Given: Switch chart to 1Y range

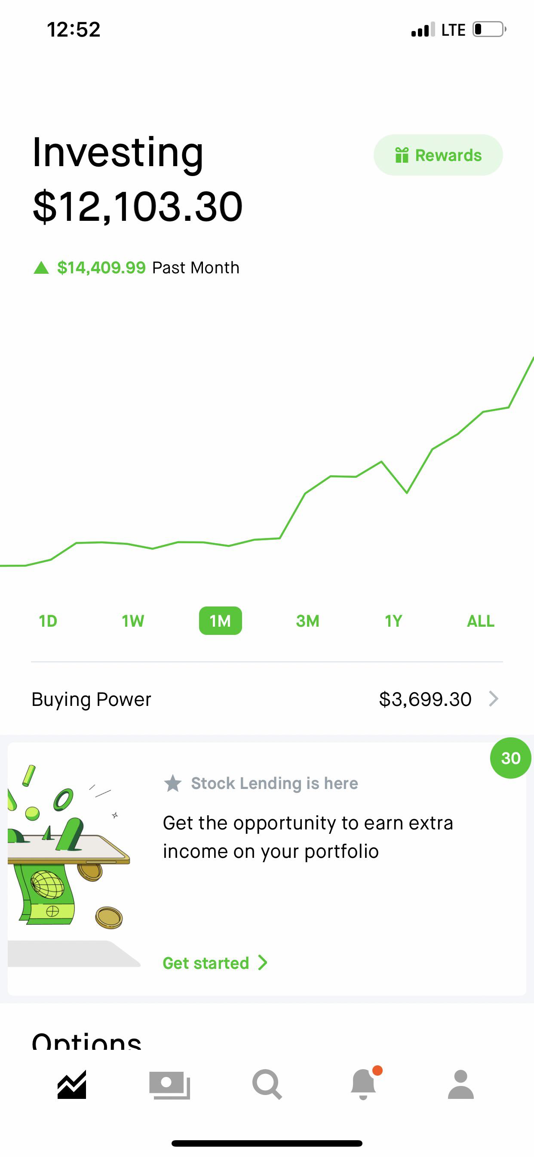Looking at the screenshot, I should coord(393,621).
